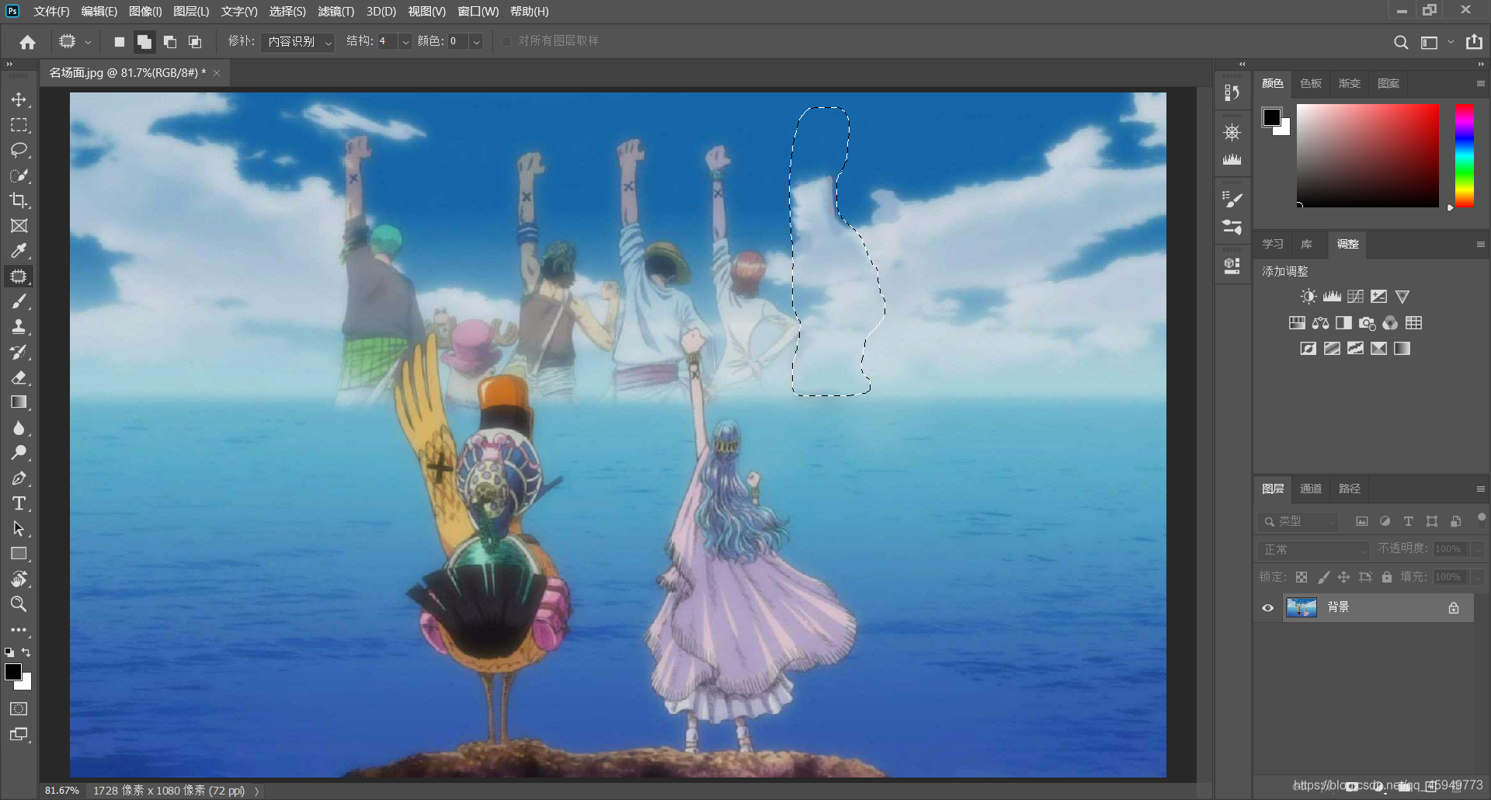Add a Levels adjustment
Image resolution: width=1491 pixels, height=800 pixels.
click(x=1332, y=297)
